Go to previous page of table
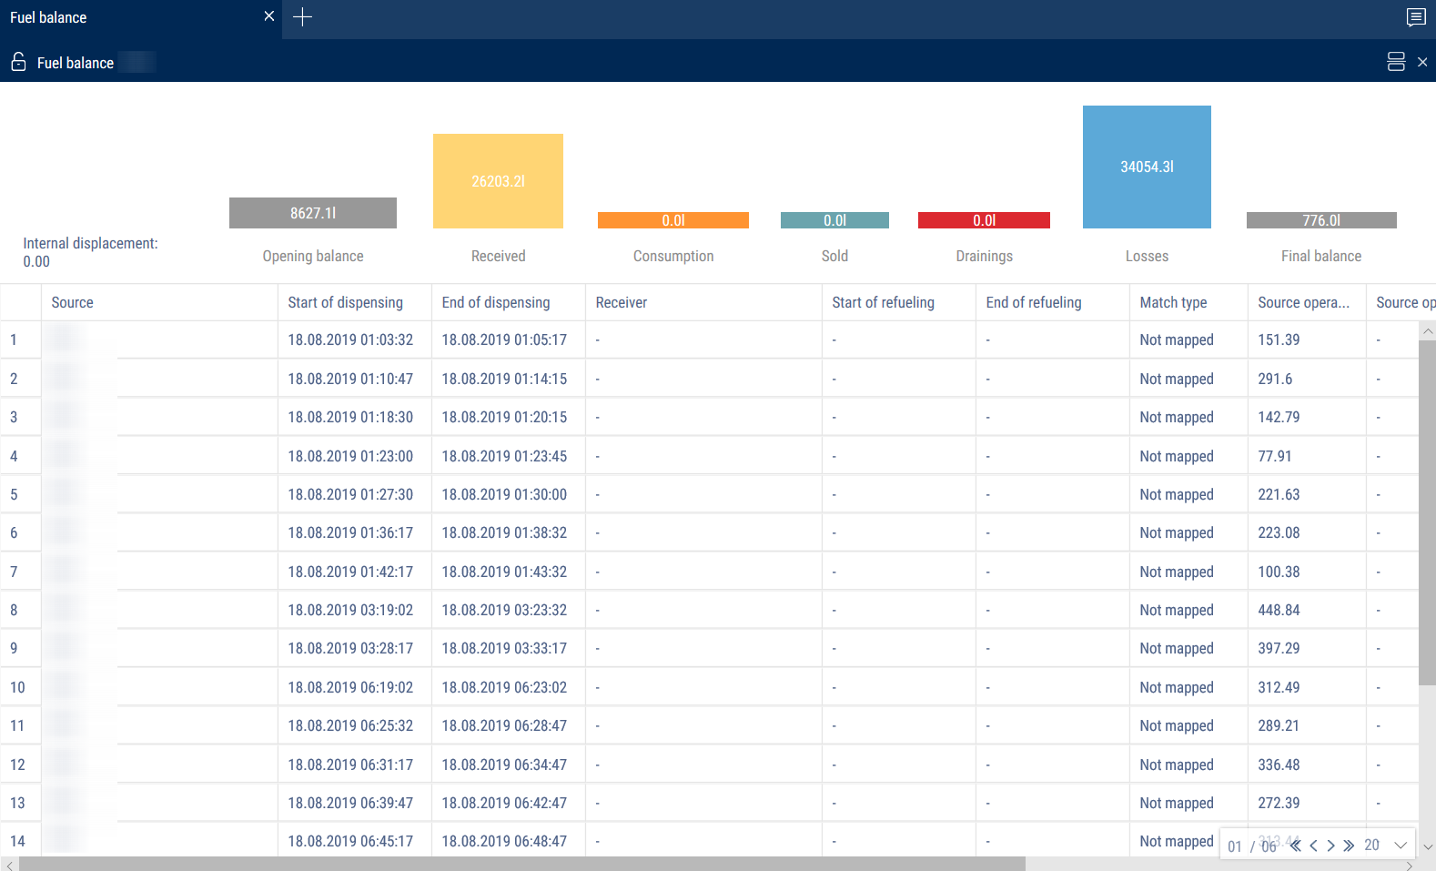This screenshot has width=1436, height=871. click(x=1313, y=846)
